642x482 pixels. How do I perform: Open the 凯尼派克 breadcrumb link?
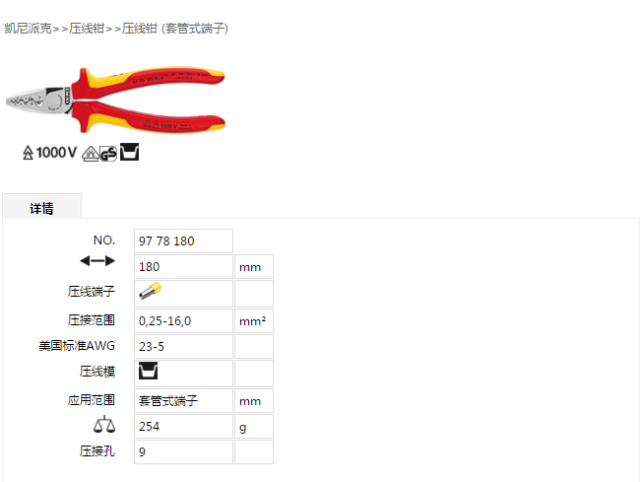(x=28, y=29)
